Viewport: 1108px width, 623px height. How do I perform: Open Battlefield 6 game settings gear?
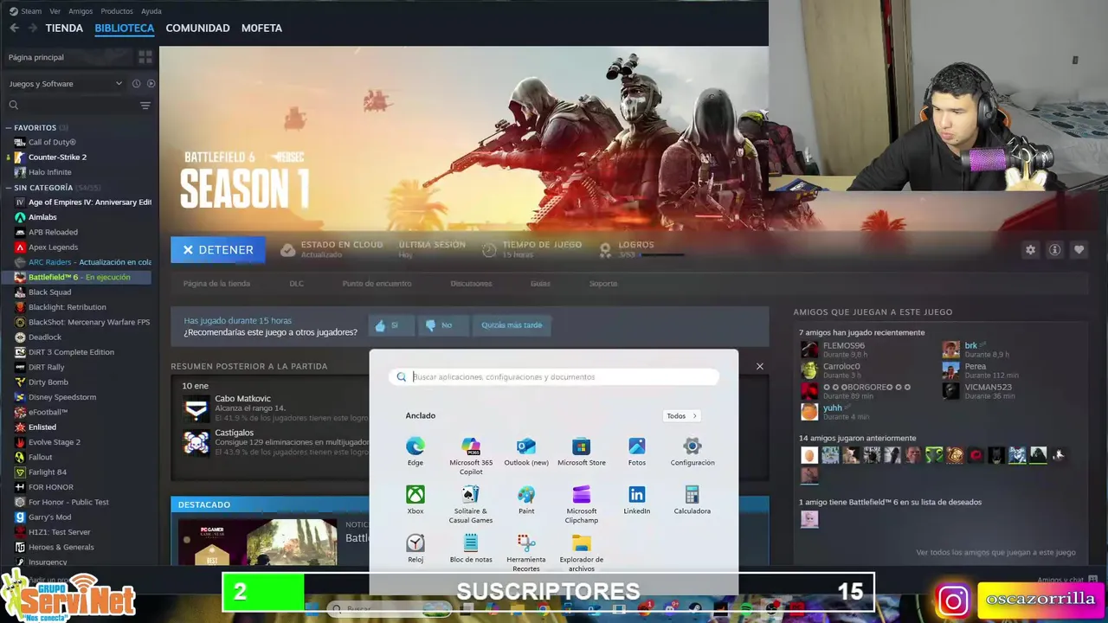(1030, 250)
